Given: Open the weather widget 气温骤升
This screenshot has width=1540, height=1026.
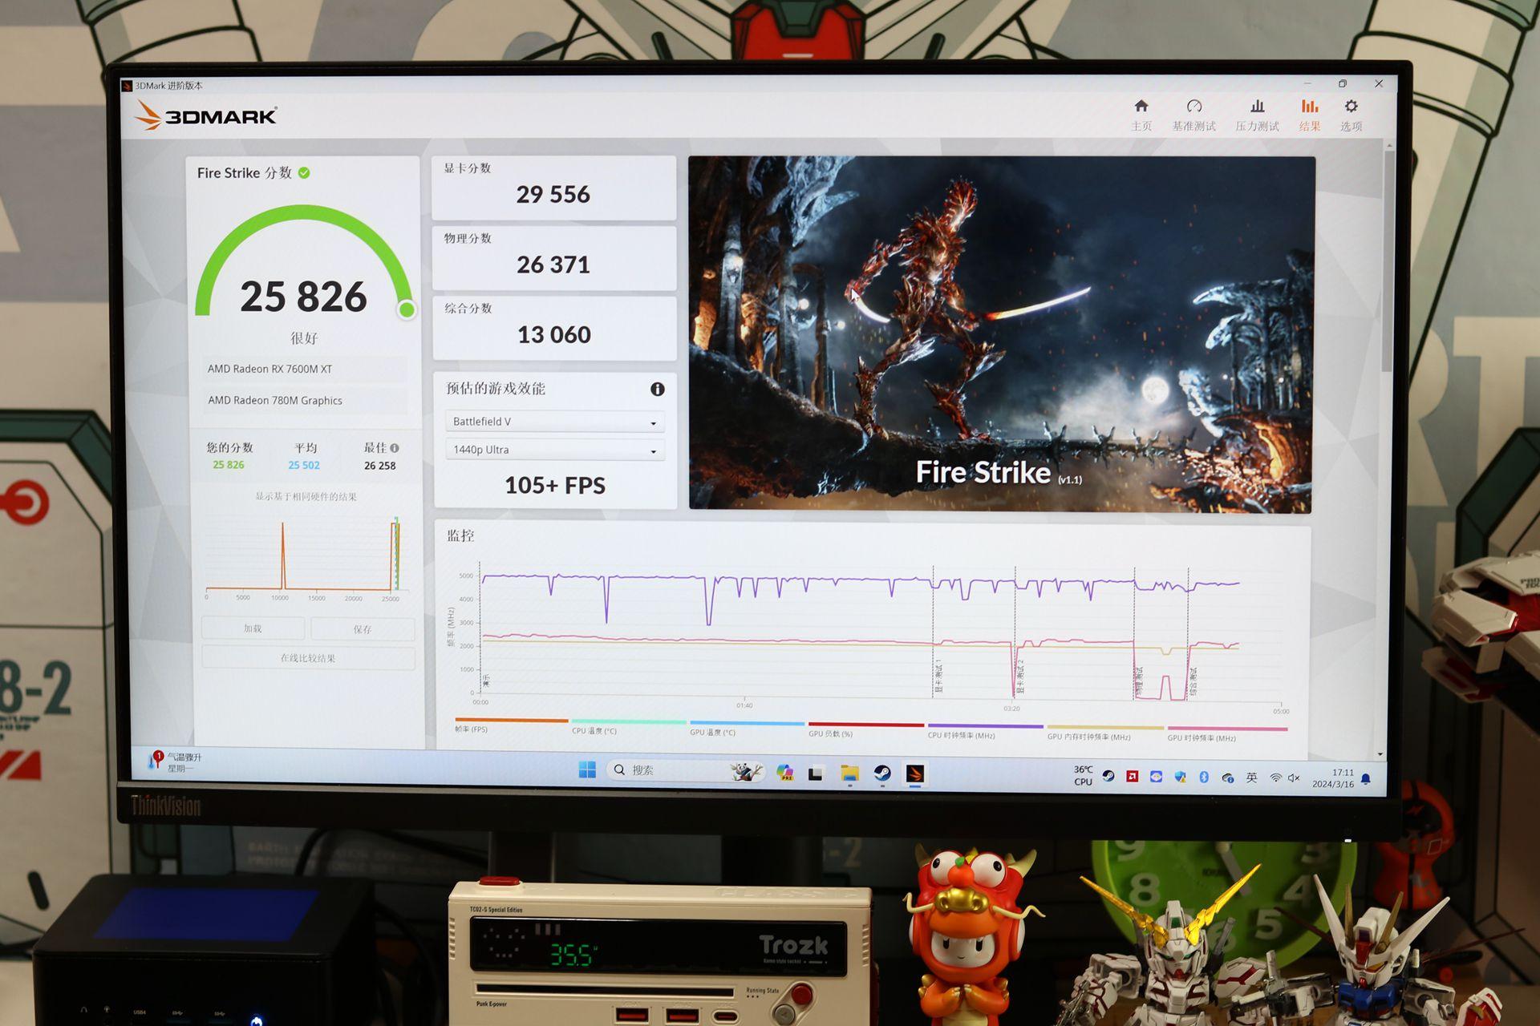Looking at the screenshot, I should tap(176, 761).
